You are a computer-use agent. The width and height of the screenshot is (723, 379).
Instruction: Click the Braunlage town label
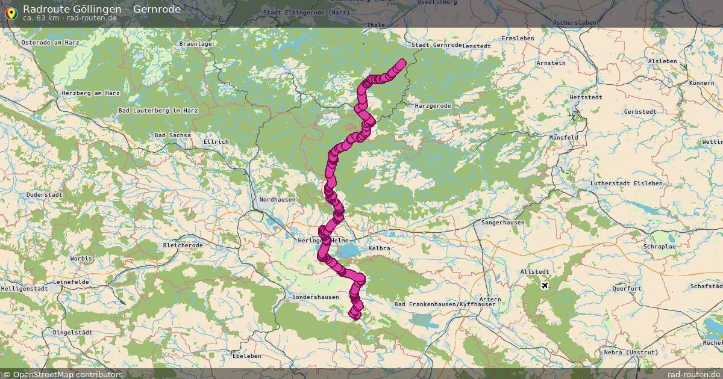click(x=195, y=44)
